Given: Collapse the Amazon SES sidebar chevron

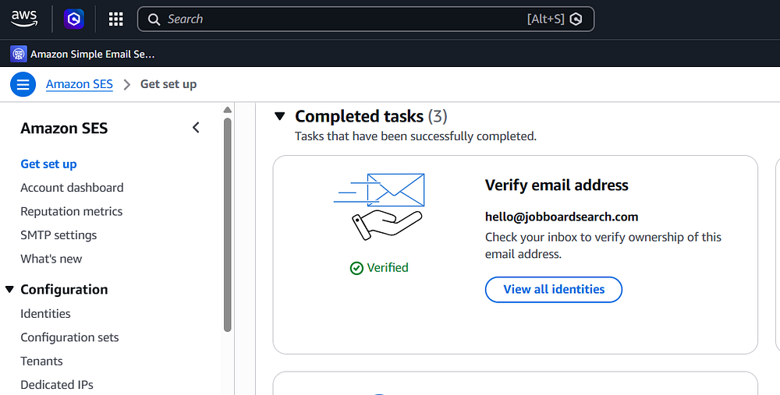Looking at the screenshot, I should coord(196,128).
